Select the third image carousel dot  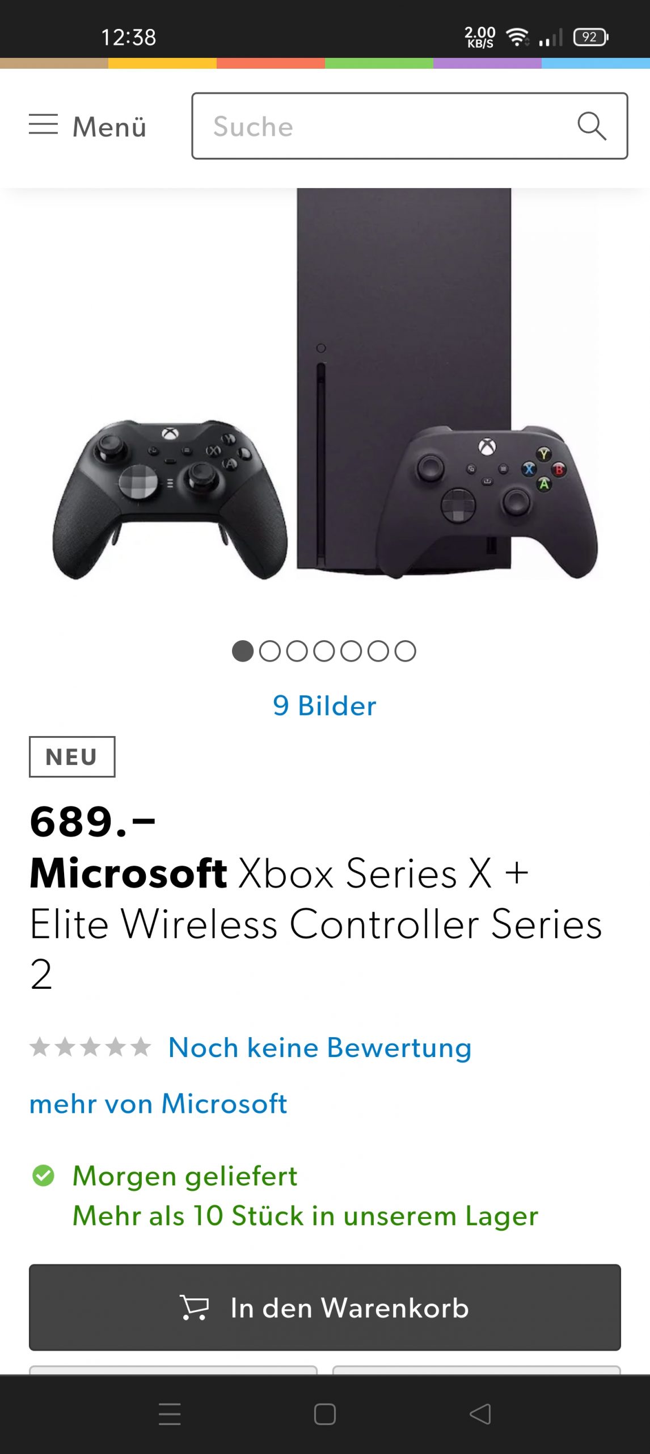pos(297,651)
